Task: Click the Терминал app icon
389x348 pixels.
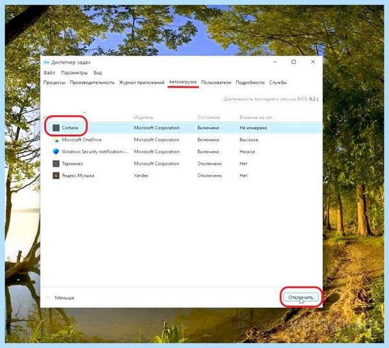Action: 56,164
